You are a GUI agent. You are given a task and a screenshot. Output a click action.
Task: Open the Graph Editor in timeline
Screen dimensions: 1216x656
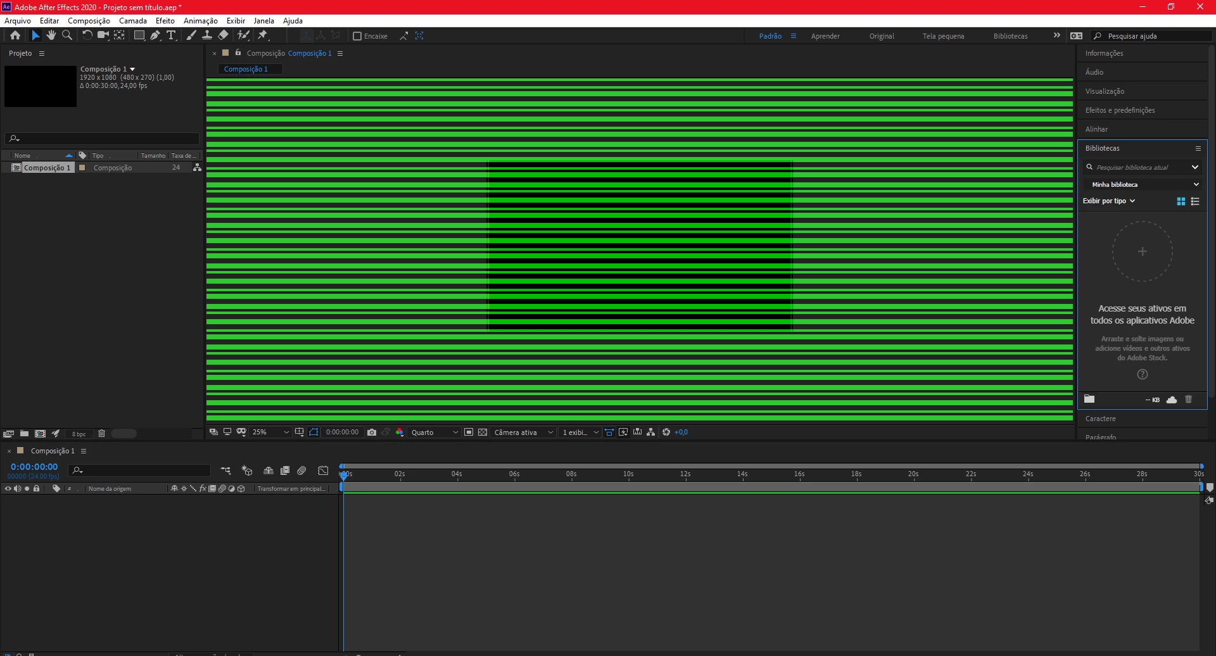324,470
